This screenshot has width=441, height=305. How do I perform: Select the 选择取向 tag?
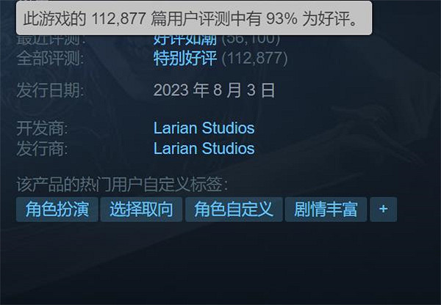pos(141,209)
